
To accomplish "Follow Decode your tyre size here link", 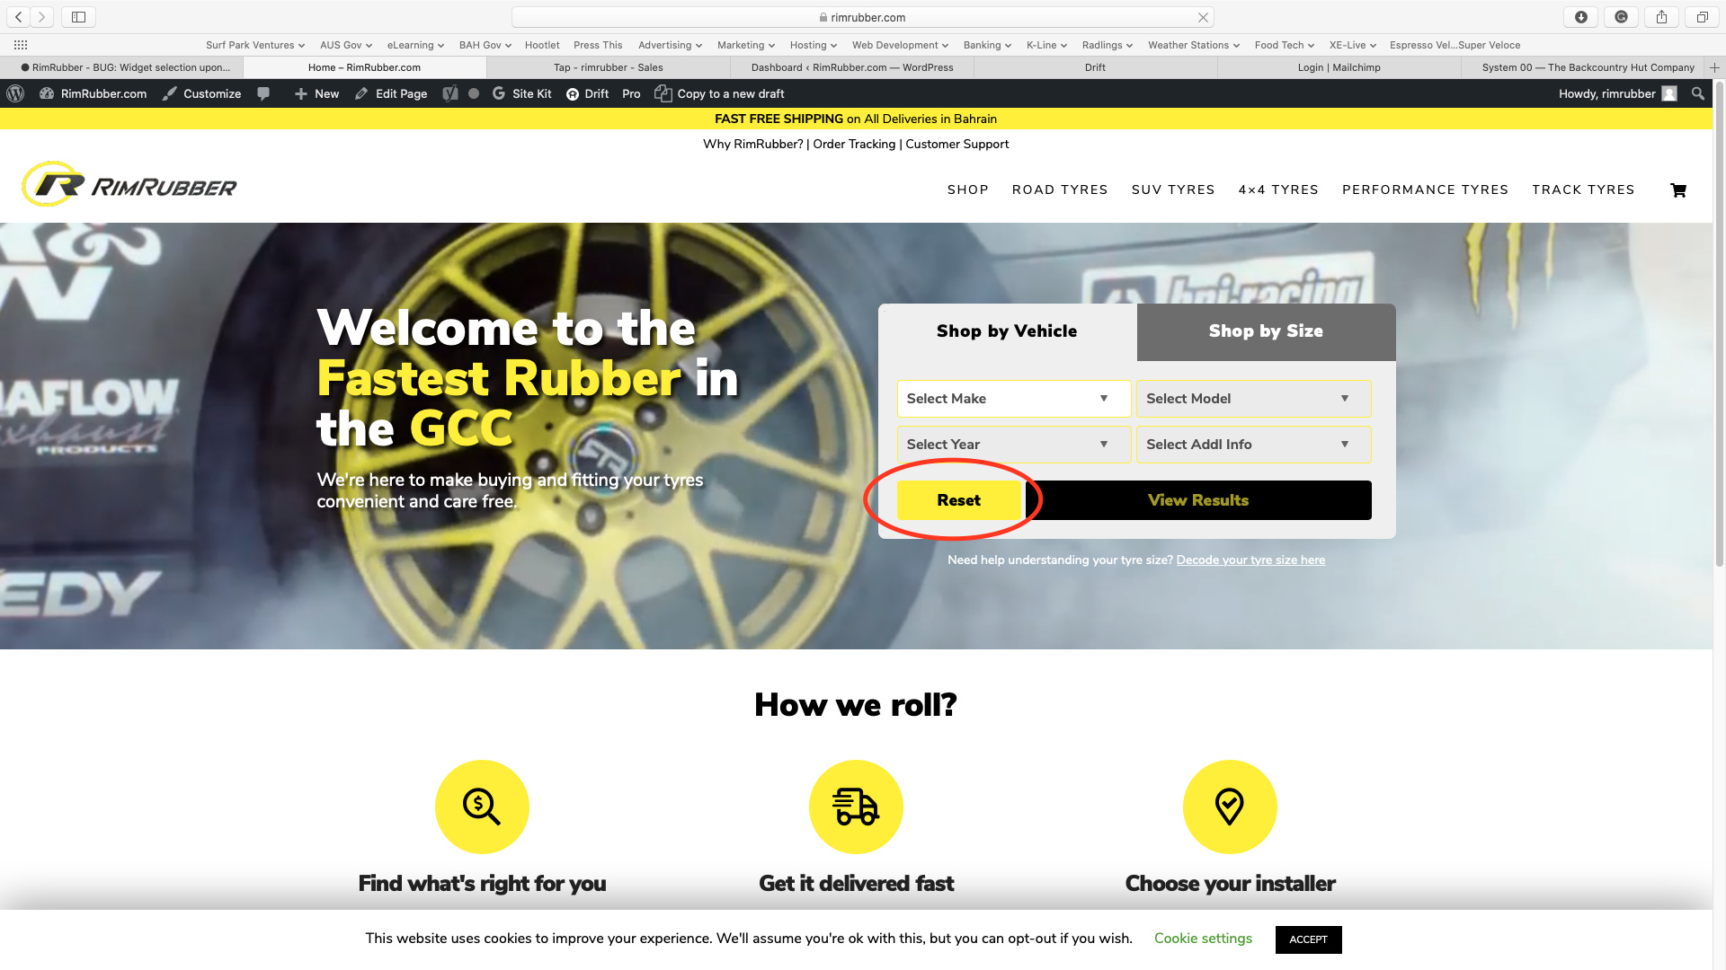I will (1250, 560).
